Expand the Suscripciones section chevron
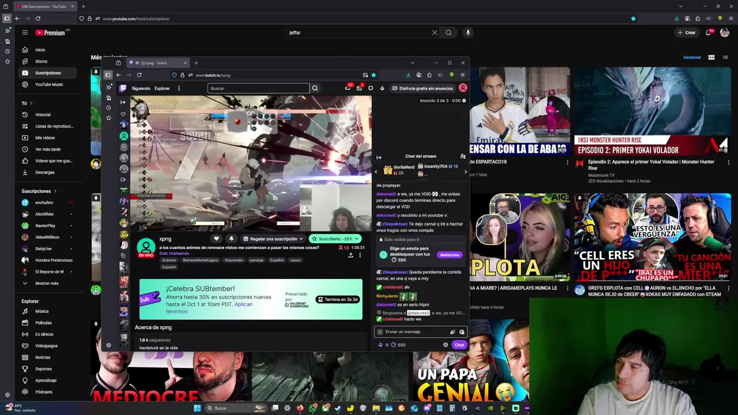 click(55, 191)
